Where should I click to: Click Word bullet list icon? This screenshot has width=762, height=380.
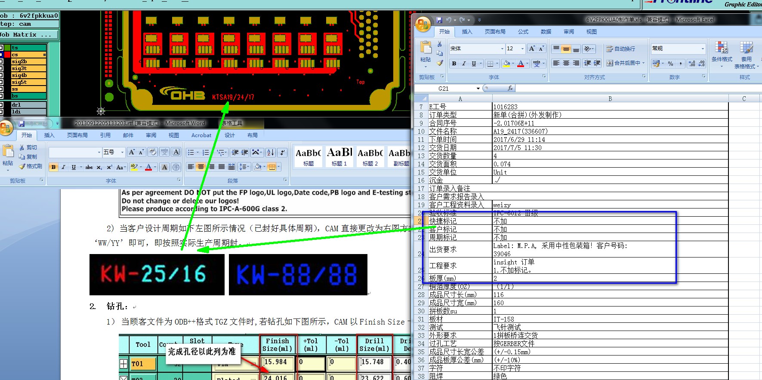[191, 153]
